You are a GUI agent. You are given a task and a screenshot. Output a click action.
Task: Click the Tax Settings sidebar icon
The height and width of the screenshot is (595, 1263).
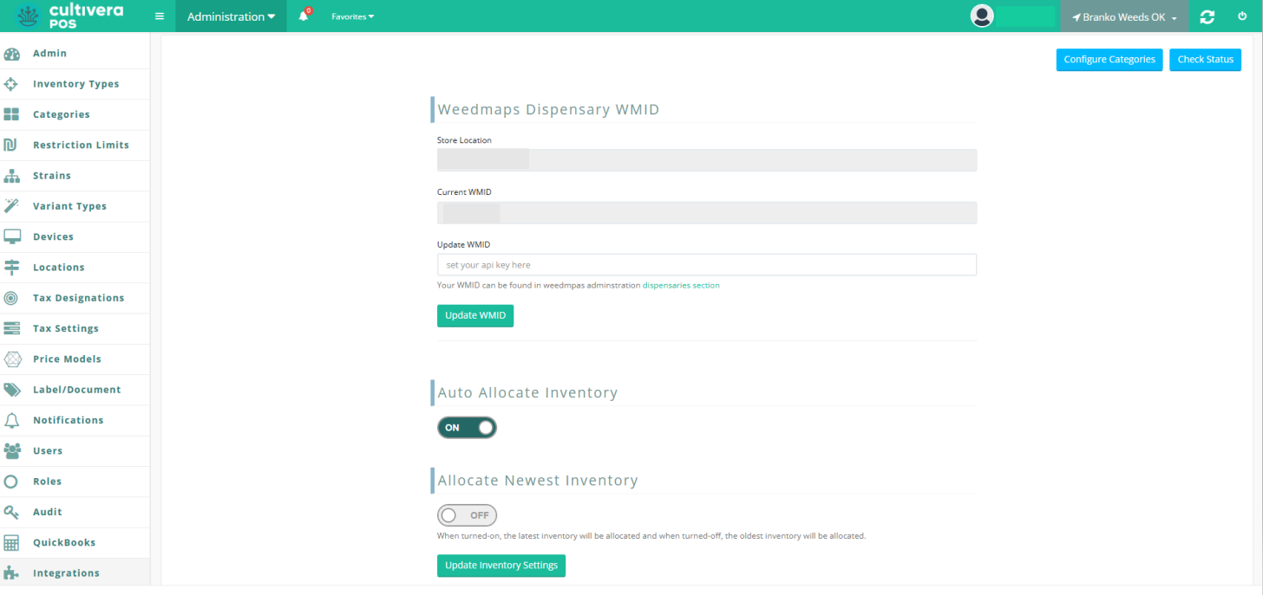coord(11,328)
